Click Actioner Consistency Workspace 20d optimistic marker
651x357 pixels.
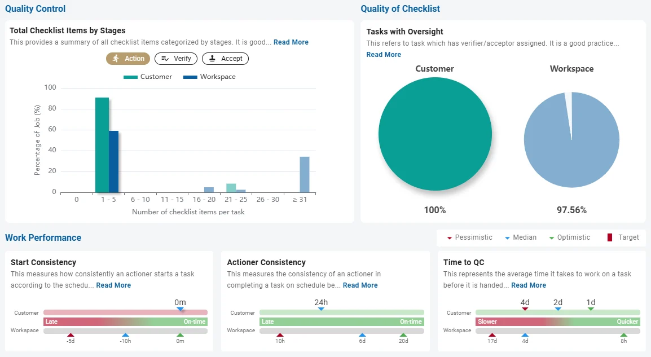tap(403, 335)
